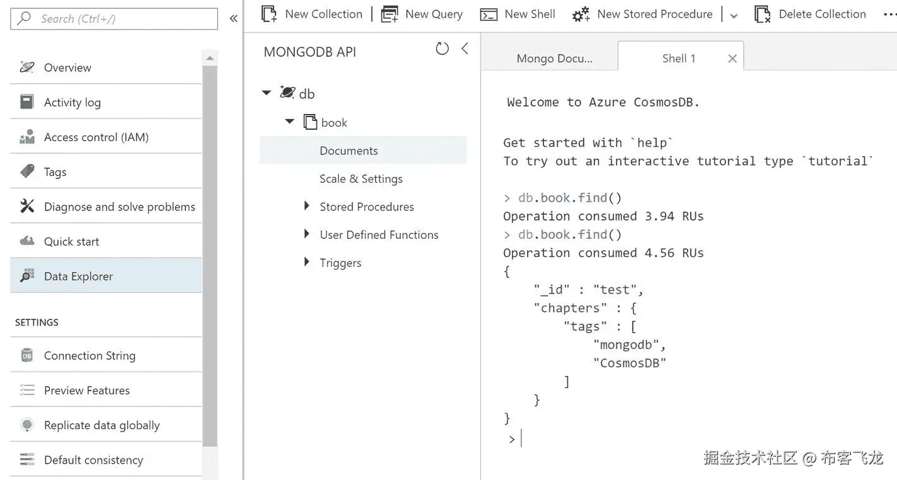Open the stored procedure options dropdown arrow
Screen dimensions: 897x480
tap(733, 15)
